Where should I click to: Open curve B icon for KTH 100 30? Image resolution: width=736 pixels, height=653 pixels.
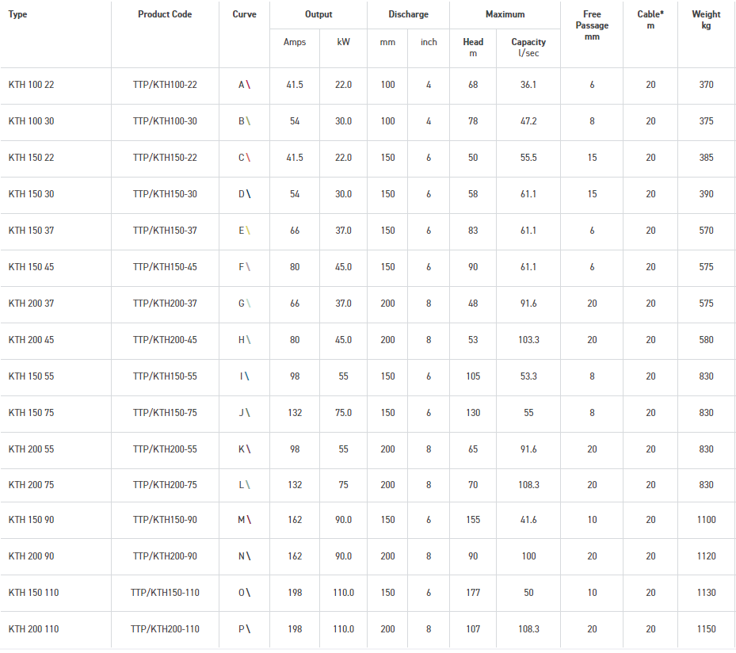click(x=248, y=121)
